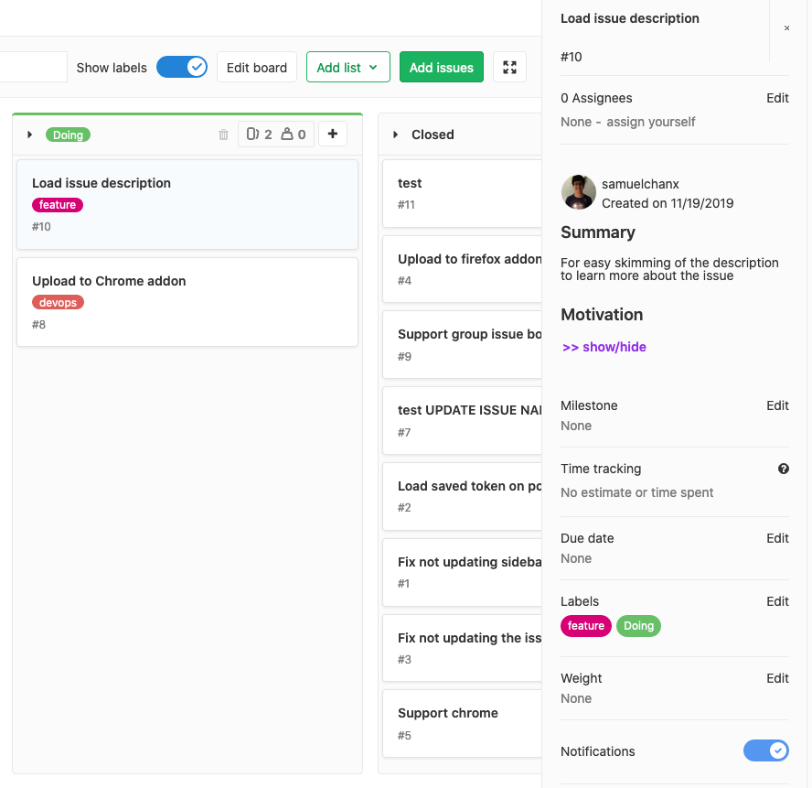Viewport: 812px width, 788px height.
Task: Click the feature label in sidebar Labels
Action: pos(586,626)
